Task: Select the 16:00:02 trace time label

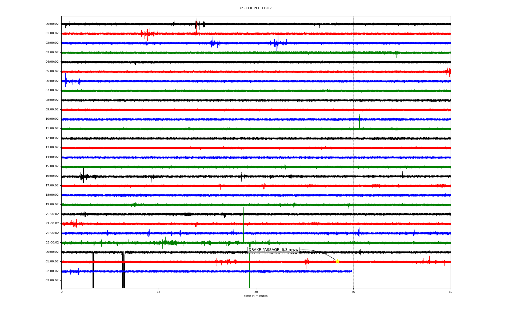Action: pyautogui.click(x=52, y=176)
